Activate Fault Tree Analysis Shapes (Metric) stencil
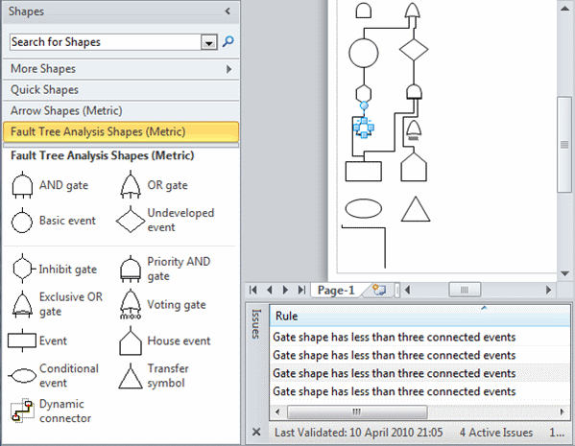This screenshot has width=575, height=446. coord(121,131)
